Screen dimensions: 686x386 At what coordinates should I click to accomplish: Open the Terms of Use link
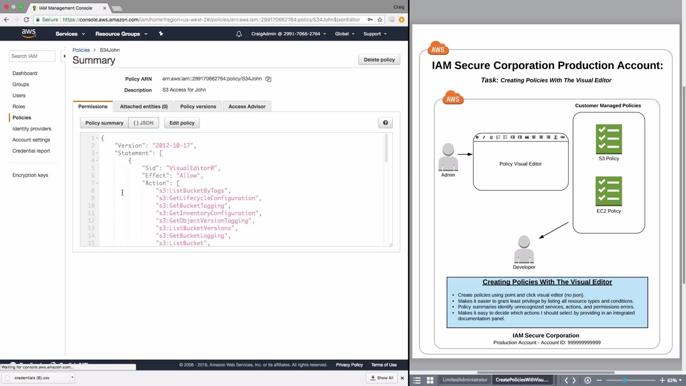pyautogui.click(x=384, y=365)
